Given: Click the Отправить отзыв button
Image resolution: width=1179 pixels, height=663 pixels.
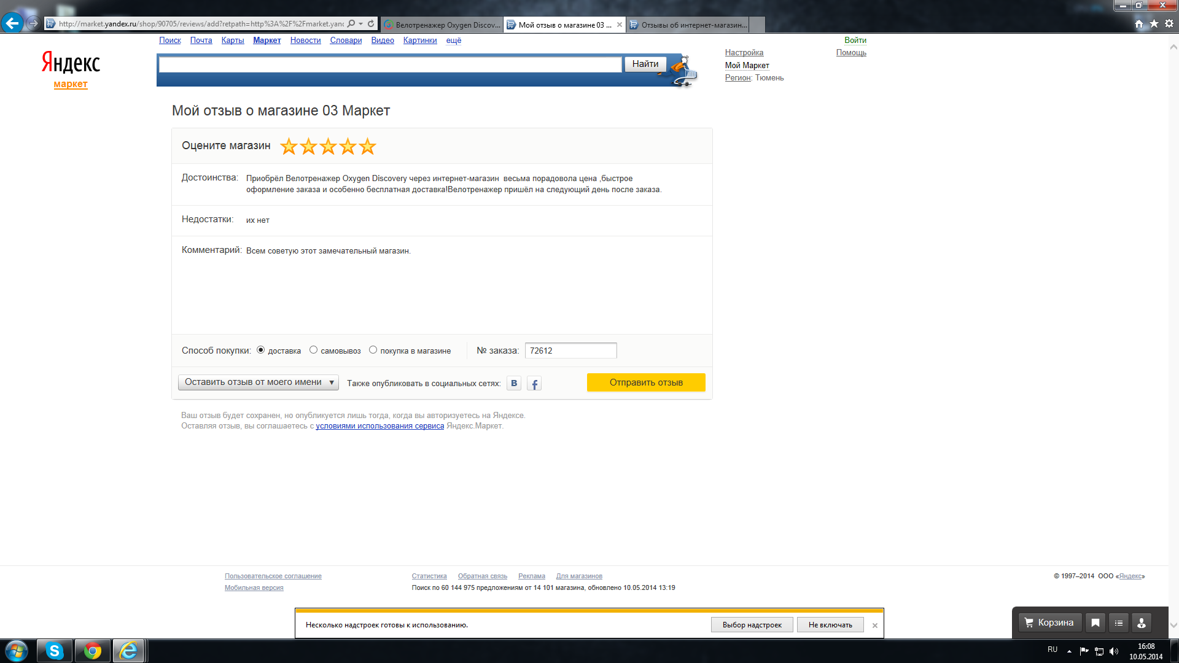Looking at the screenshot, I should click(x=646, y=382).
